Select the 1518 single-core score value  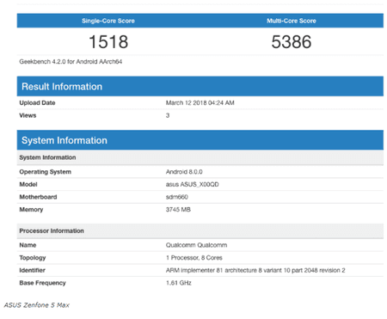pyautogui.click(x=108, y=42)
